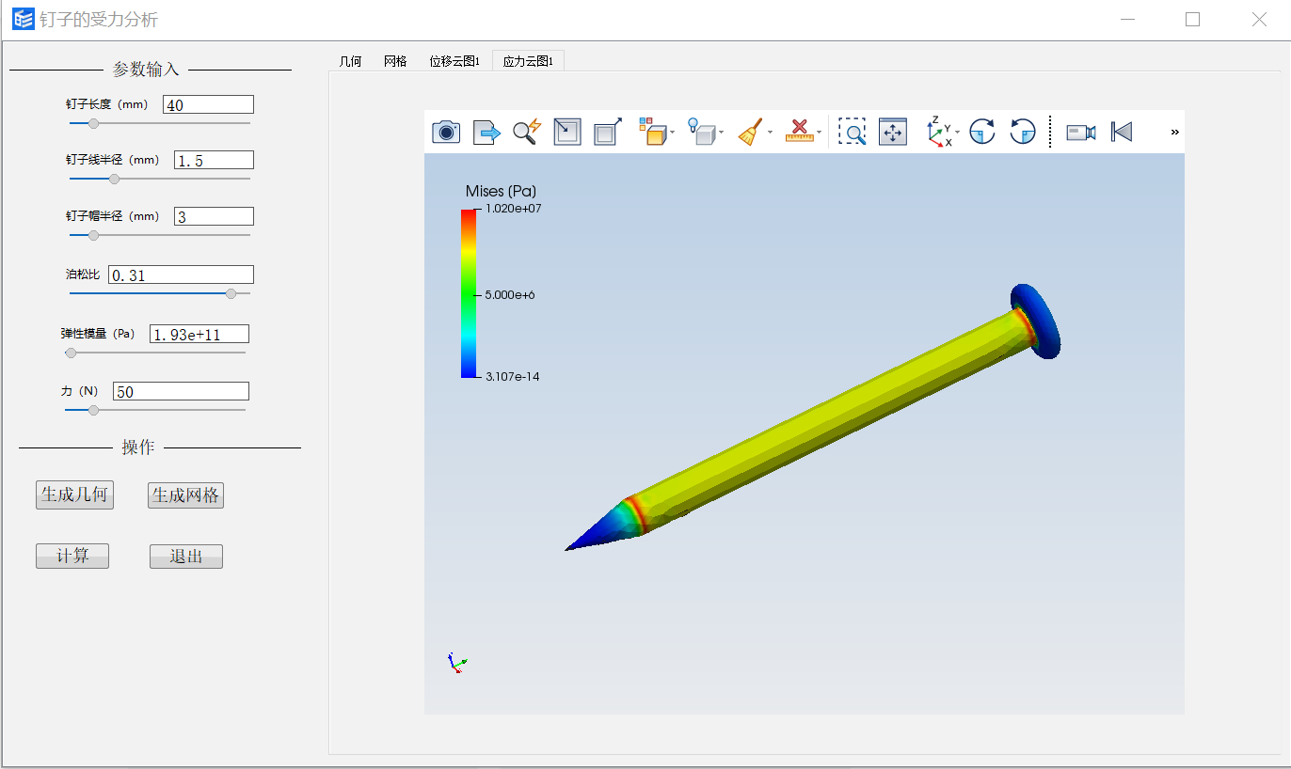
Task: Click the 参数输入 section heading
Action: pos(146,70)
